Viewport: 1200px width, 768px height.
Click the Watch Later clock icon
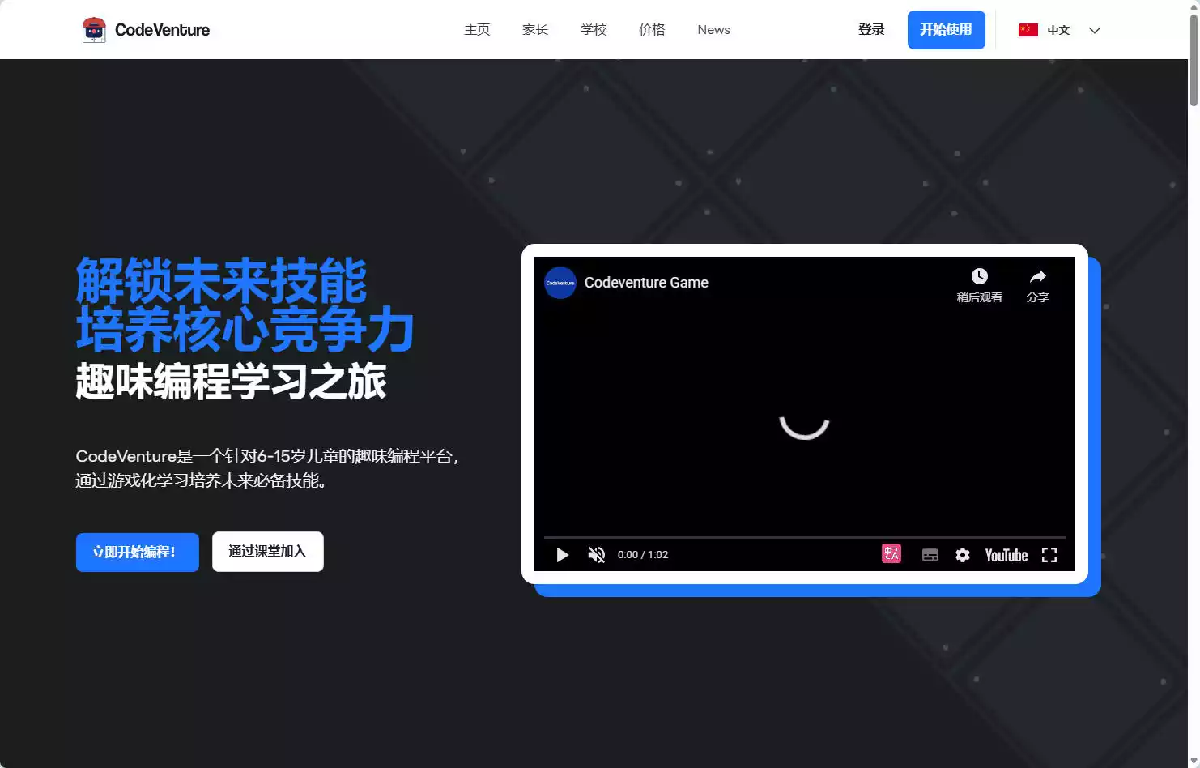click(980, 276)
